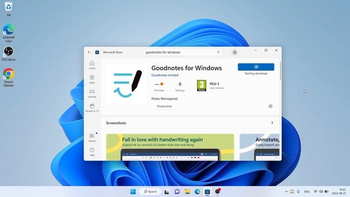Image resolution: width=350 pixels, height=197 pixels.
Task: Click the Screenshots section heading
Action: pyautogui.click(x=116, y=123)
